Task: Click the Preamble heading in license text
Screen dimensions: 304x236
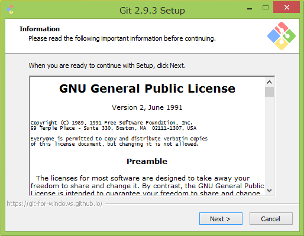Action: pyautogui.click(x=147, y=161)
